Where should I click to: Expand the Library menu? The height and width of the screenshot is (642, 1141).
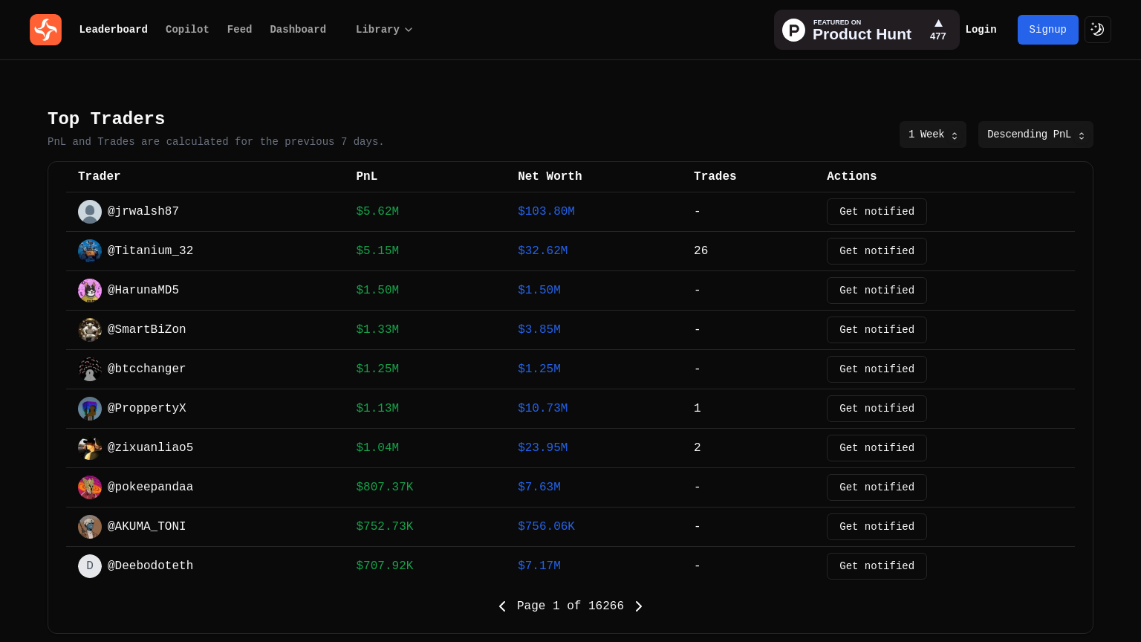[383, 30]
